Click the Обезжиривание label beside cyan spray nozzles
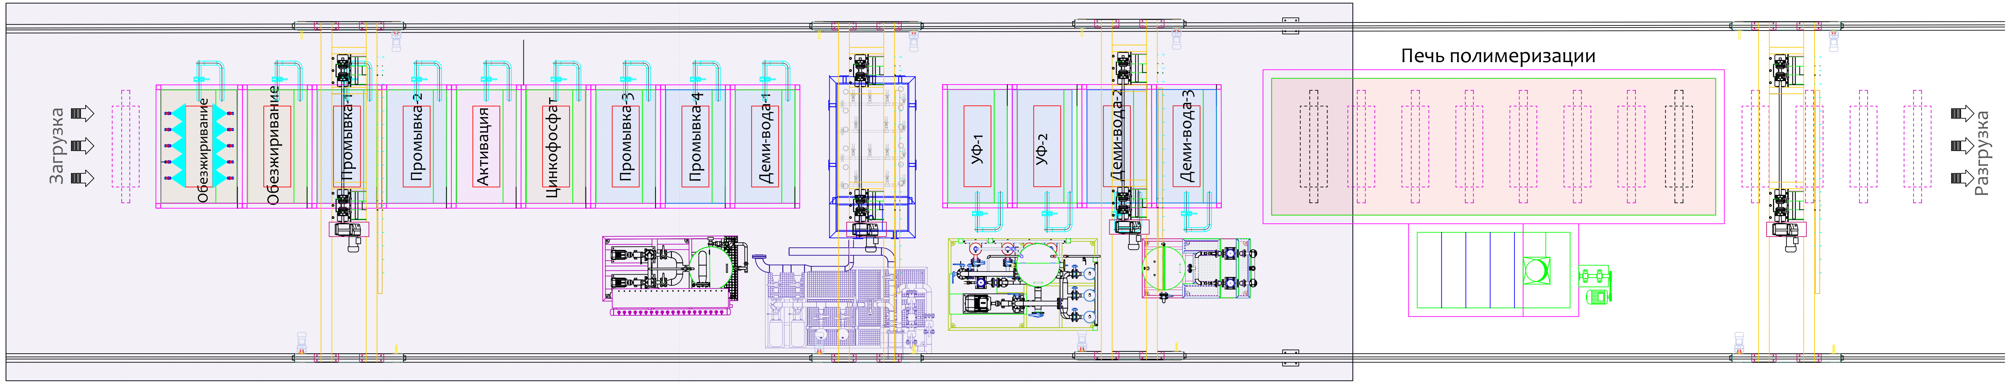 (203, 151)
